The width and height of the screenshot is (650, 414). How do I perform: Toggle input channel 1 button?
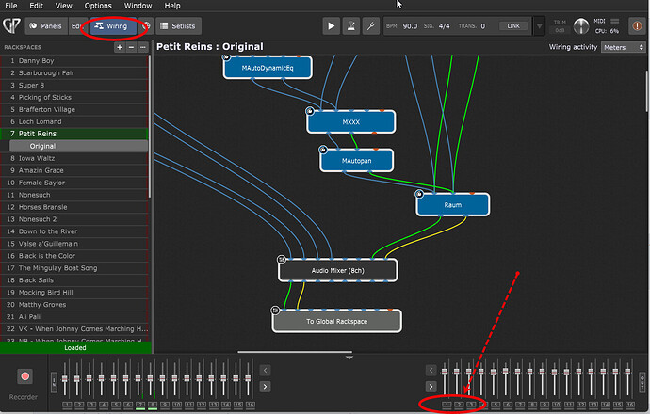[67, 405]
